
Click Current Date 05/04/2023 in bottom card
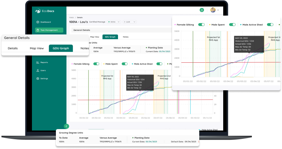(151, 142)
